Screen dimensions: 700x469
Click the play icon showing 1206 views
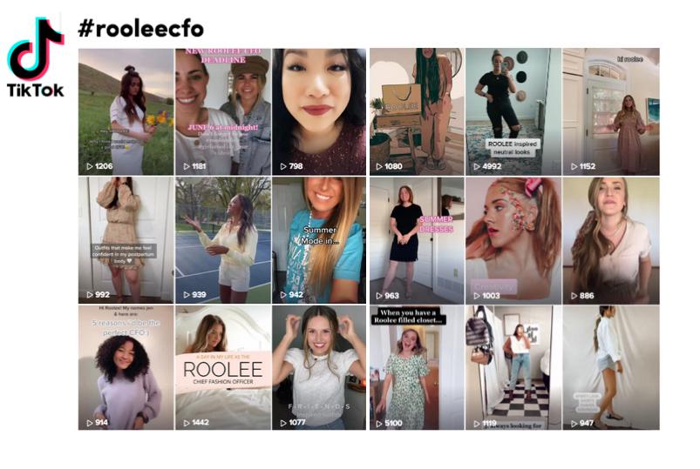click(x=90, y=166)
